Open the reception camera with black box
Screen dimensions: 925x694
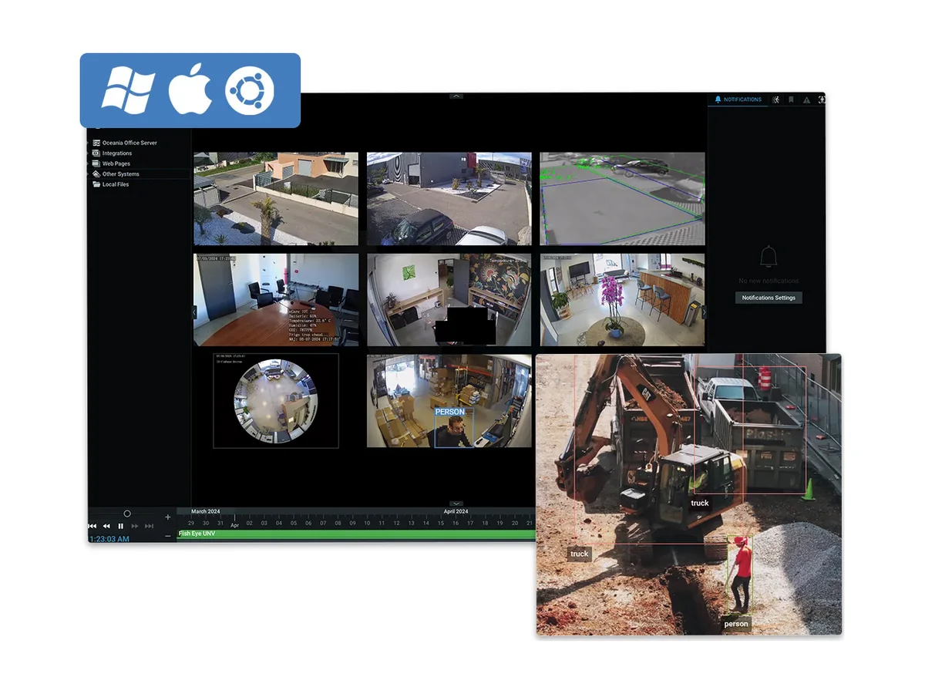[449, 300]
